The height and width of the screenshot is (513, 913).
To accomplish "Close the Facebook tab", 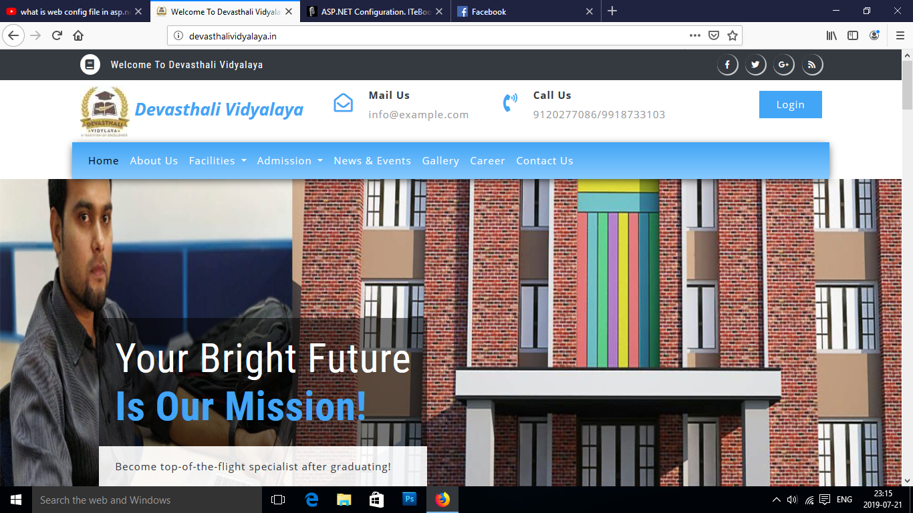I will (590, 11).
